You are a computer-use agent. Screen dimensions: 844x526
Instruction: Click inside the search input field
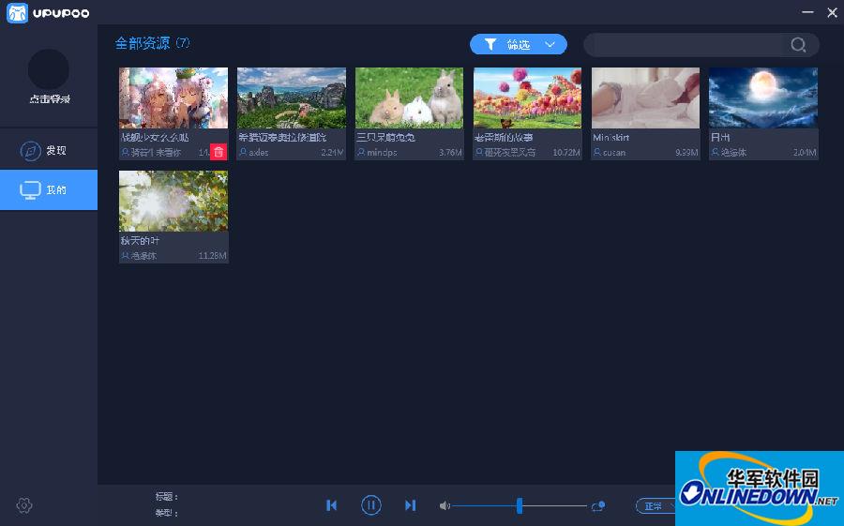coord(686,44)
